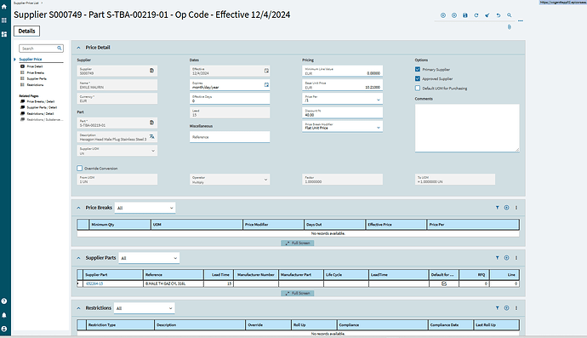This screenshot has height=338, width=587.
Task: Open the Price Break Modifier dropdown
Action: (x=342, y=126)
